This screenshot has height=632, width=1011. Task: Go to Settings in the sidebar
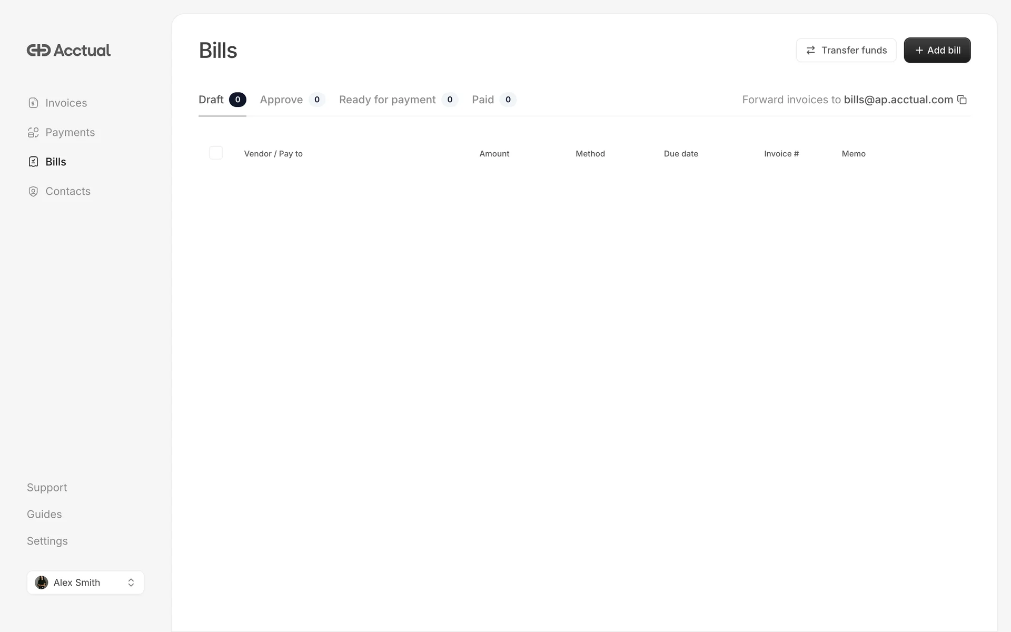pos(47,541)
